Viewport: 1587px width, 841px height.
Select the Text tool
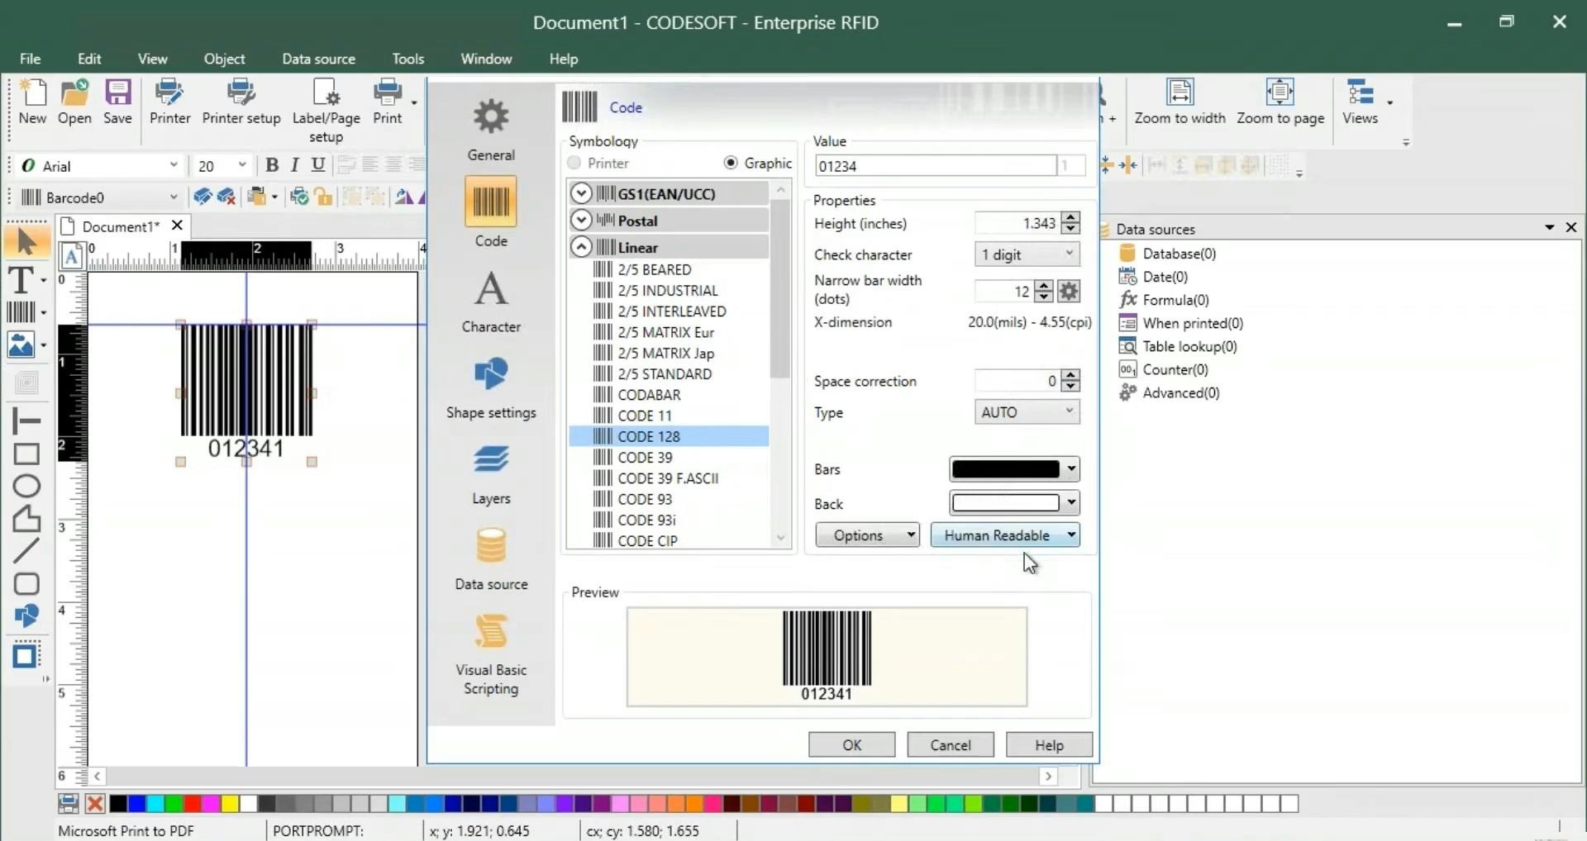21,279
